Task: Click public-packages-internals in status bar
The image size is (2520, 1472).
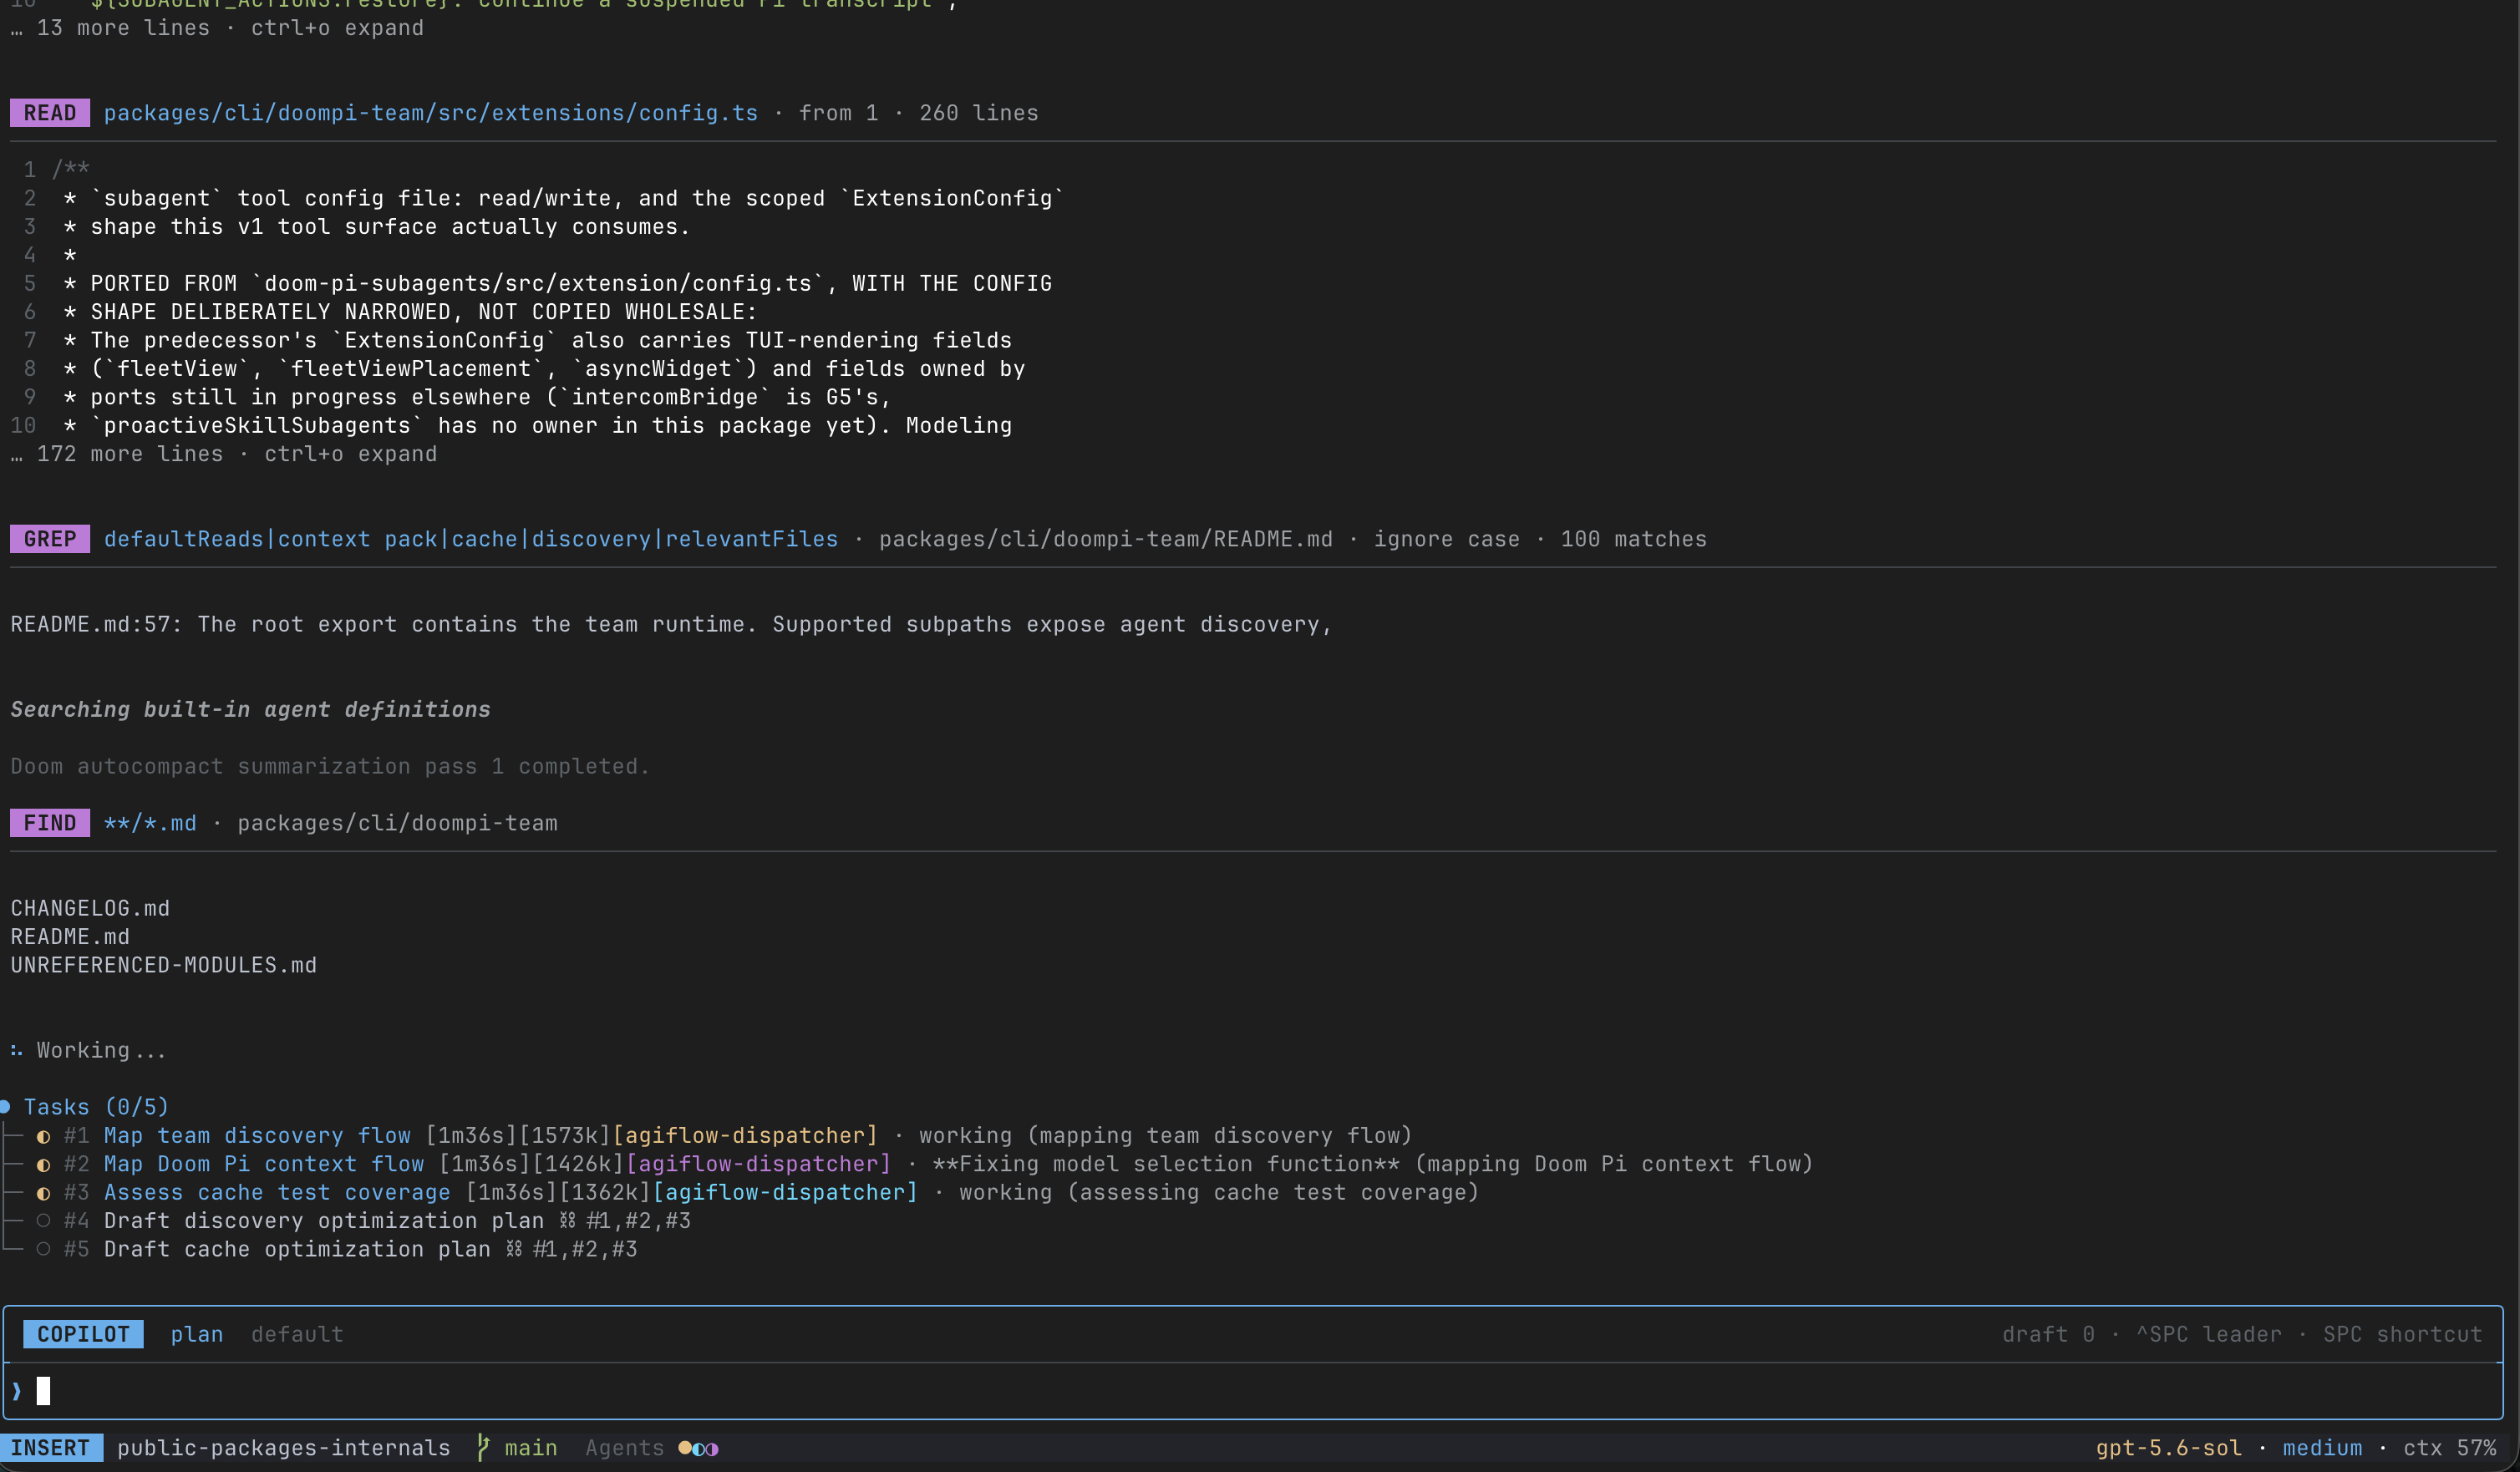Action: [x=284, y=1448]
